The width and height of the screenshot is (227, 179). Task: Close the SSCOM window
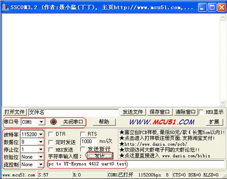tap(221, 7)
